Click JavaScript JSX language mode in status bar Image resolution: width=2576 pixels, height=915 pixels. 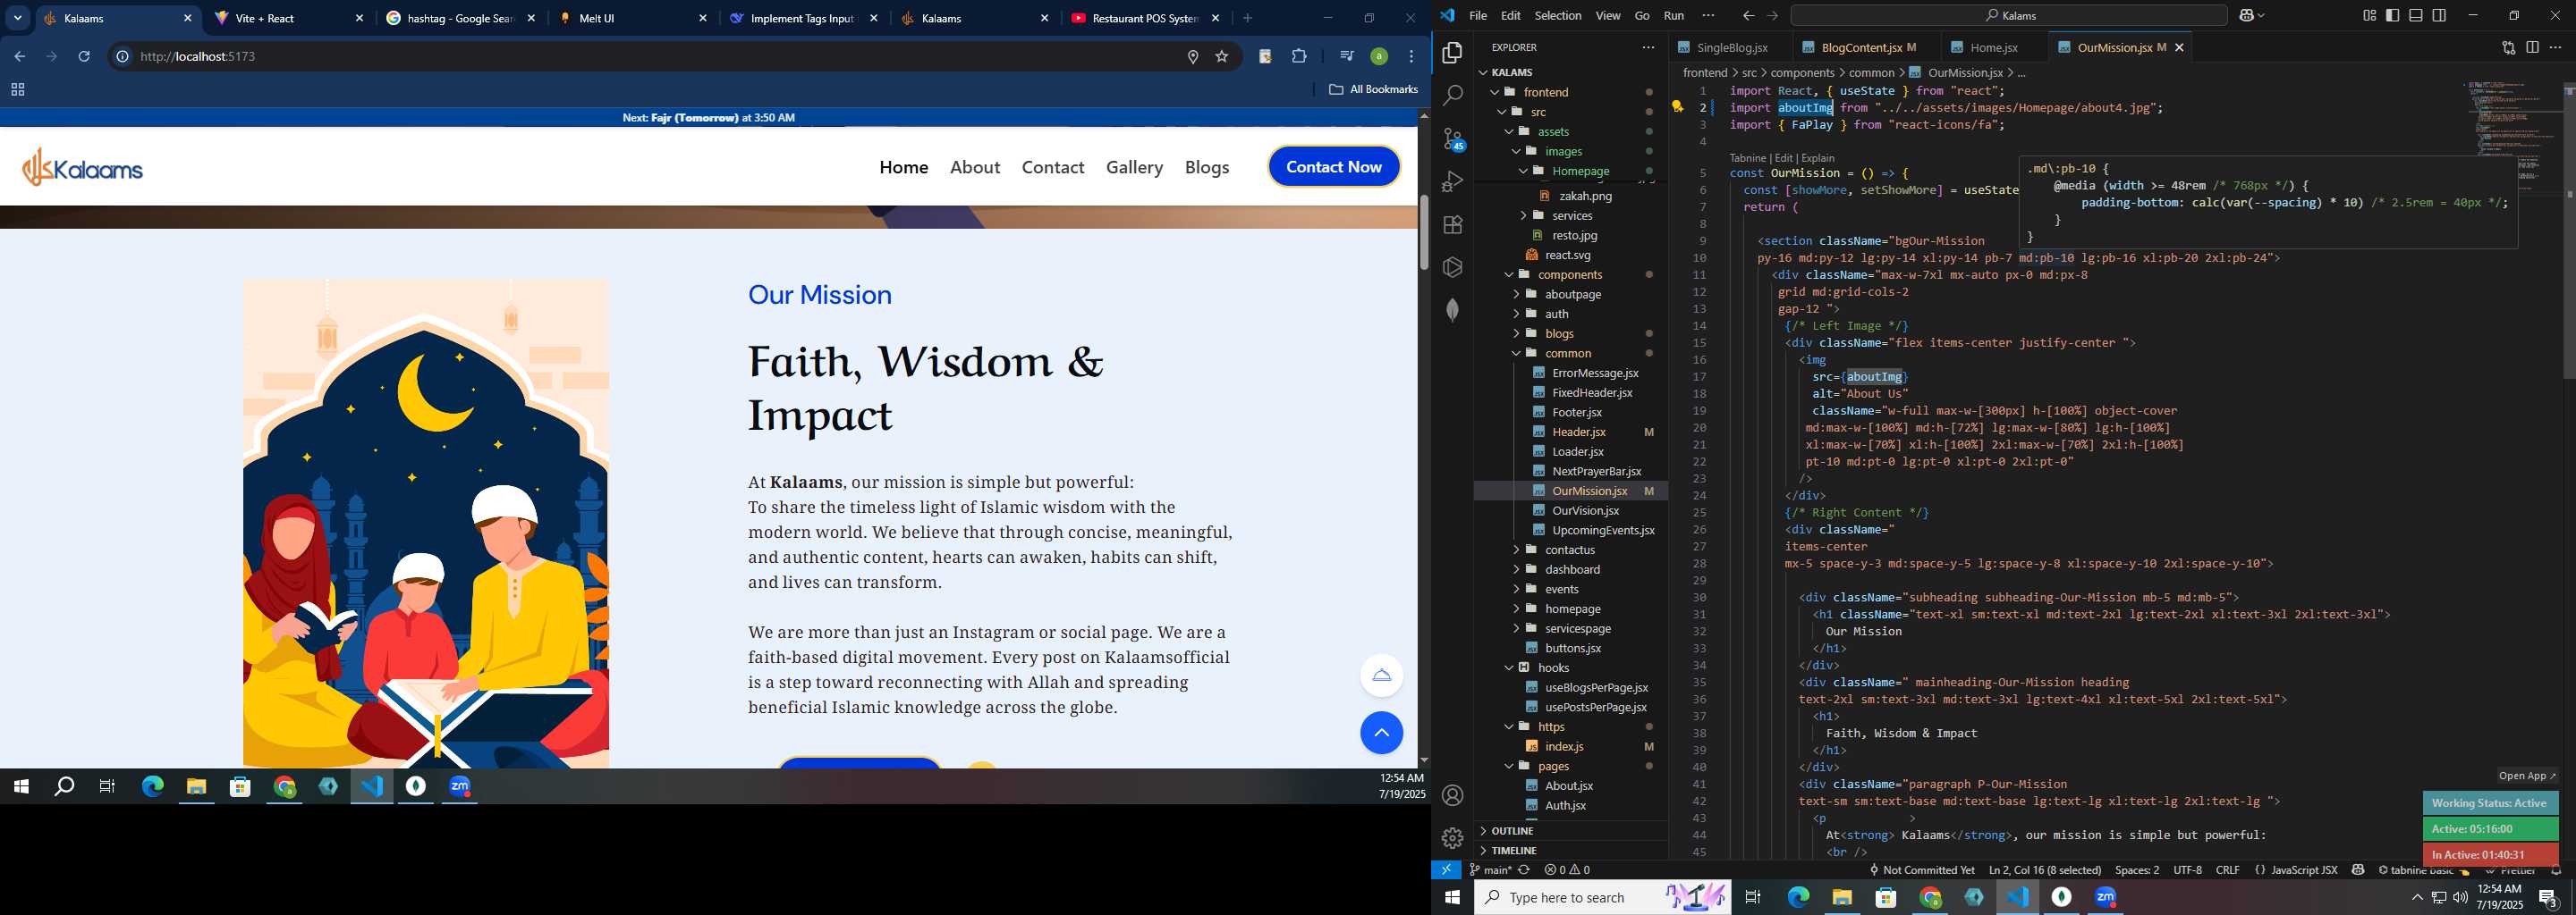tap(2304, 870)
